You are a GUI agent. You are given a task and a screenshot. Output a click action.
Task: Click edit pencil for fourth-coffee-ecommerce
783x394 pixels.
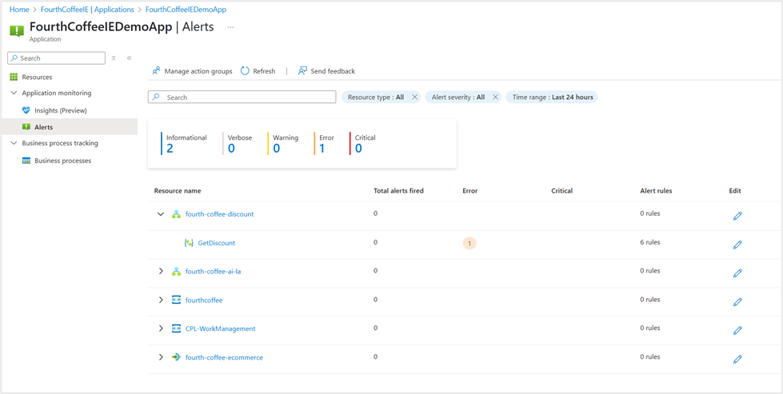tap(737, 359)
